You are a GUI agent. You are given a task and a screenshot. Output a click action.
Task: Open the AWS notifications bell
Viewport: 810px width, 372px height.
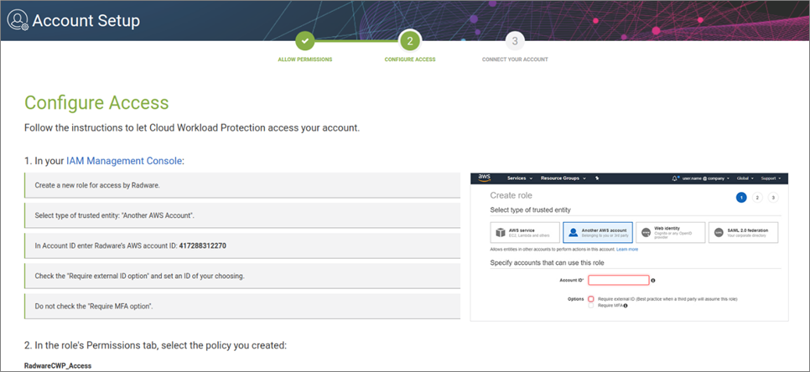coord(675,178)
